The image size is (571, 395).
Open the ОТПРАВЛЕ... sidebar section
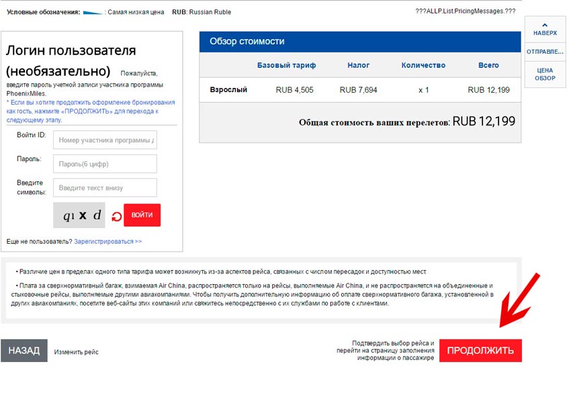545,52
